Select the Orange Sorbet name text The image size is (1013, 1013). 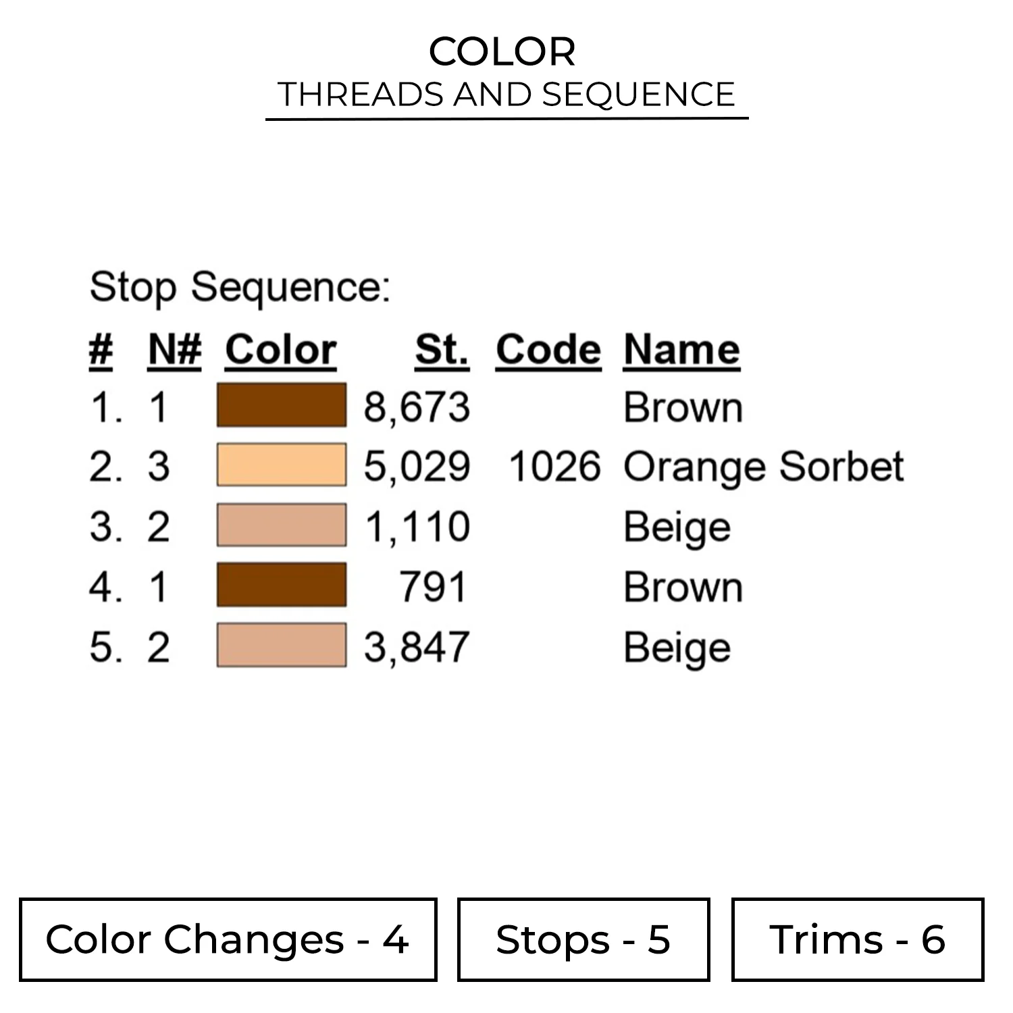pyautogui.click(x=763, y=467)
